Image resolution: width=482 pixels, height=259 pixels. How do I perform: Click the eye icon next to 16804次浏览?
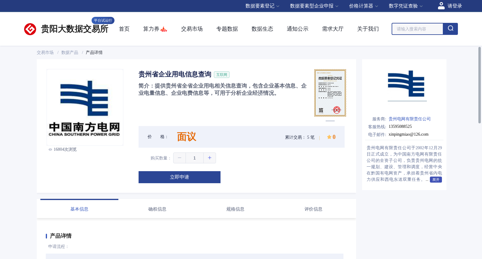(50, 150)
